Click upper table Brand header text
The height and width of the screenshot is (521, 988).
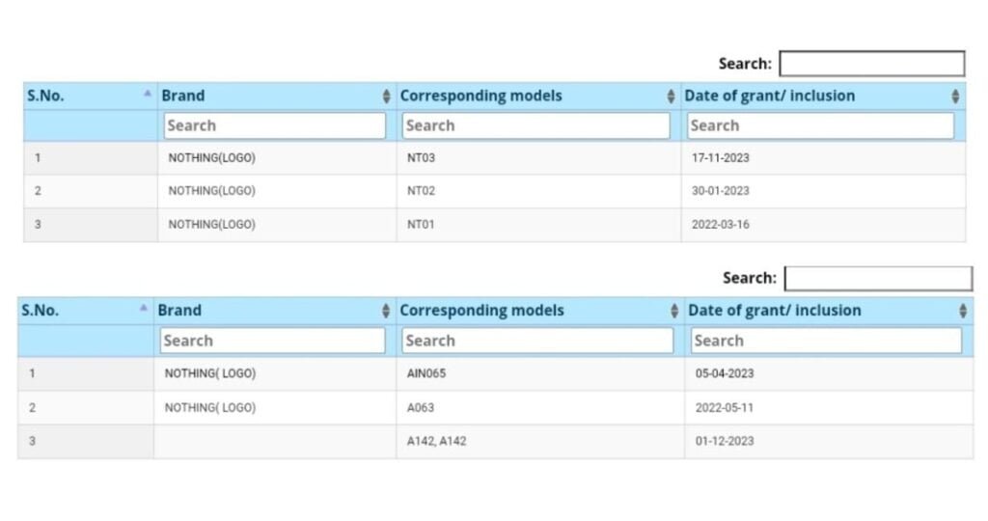coord(182,96)
